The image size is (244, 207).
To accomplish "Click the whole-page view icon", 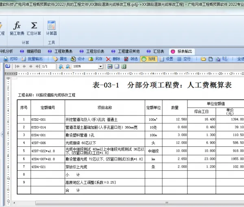I will [117, 66].
